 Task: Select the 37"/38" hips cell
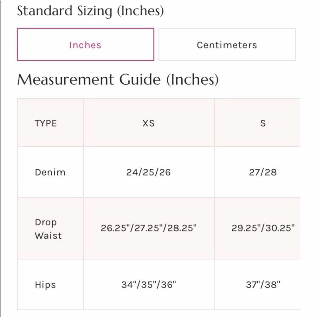pos(263,285)
